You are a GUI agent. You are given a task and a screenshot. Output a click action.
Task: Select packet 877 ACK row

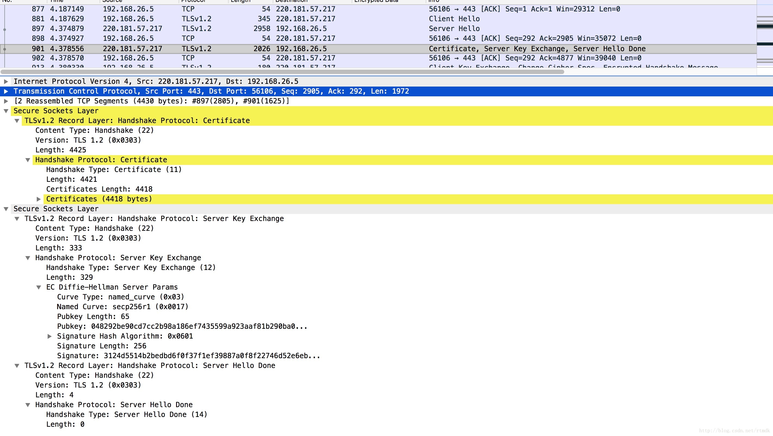(x=378, y=9)
